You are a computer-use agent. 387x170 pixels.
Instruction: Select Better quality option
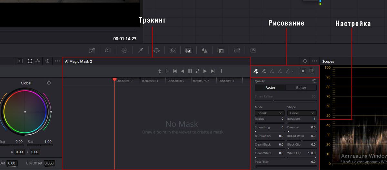[x=301, y=88]
